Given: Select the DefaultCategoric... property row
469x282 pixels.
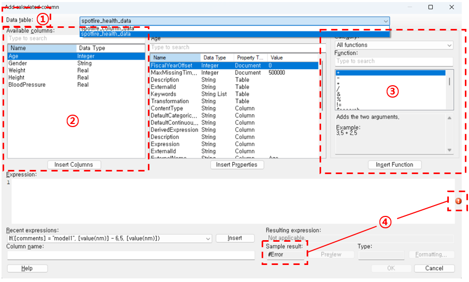Looking at the screenshot, I should pyautogui.click(x=234, y=116).
